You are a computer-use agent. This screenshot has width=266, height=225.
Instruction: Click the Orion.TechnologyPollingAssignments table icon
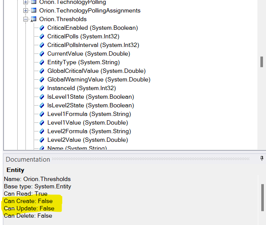point(34,10)
